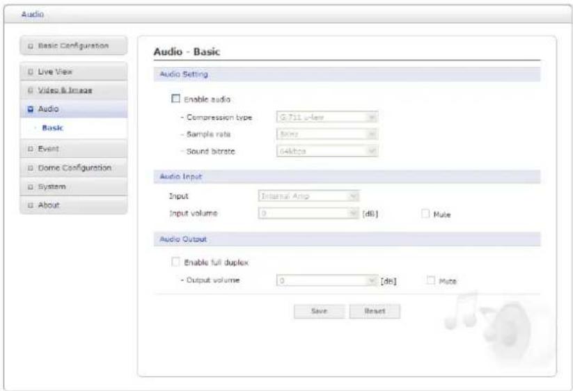Enable the audio checkbox
The height and width of the screenshot is (391, 573).
[175, 99]
